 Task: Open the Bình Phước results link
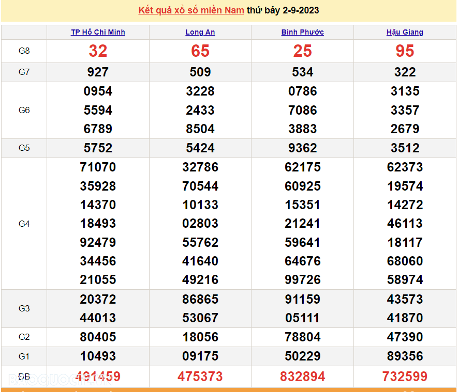tap(302, 32)
